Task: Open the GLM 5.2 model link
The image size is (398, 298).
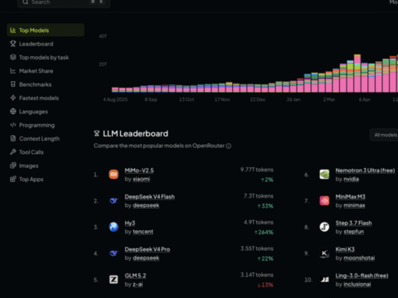Action: pyautogui.click(x=135, y=276)
